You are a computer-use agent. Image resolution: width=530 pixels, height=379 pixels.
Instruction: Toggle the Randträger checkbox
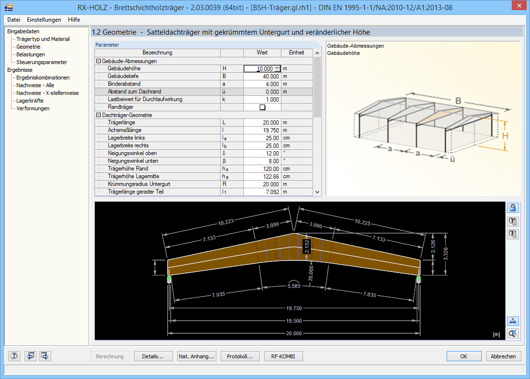pyautogui.click(x=262, y=107)
